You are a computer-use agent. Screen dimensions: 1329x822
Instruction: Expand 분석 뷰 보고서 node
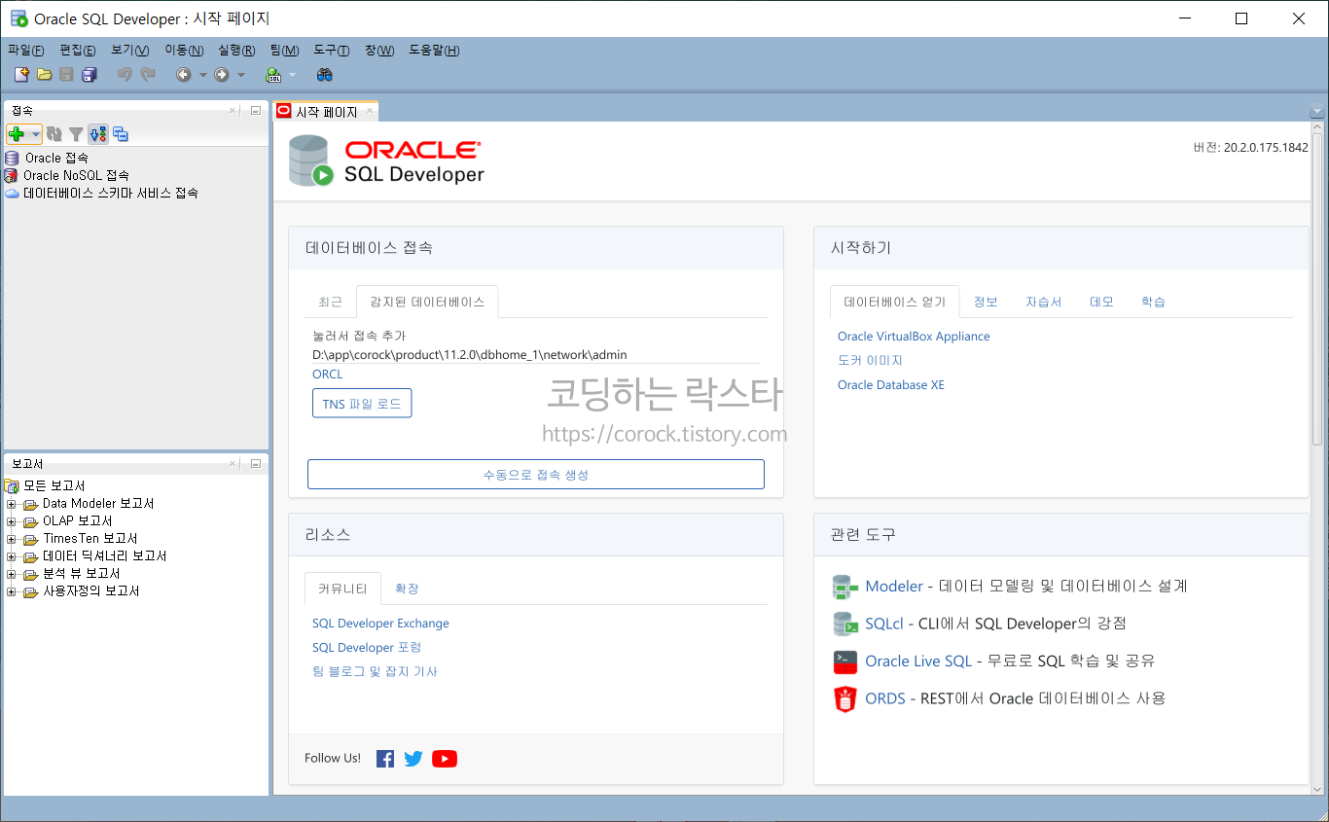pyautogui.click(x=12, y=574)
